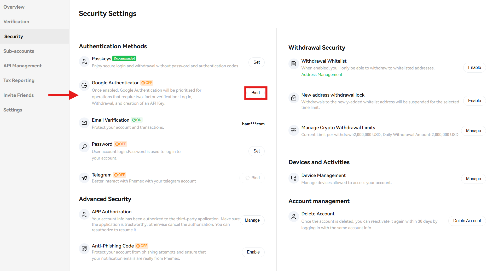Click the Google Authenticator G icon
493x271 pixels.
pyautogui.click(x=84, y=85)
